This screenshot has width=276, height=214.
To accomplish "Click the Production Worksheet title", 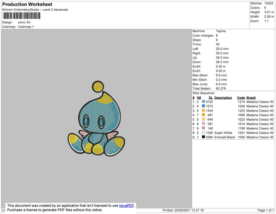I will 27,4.
